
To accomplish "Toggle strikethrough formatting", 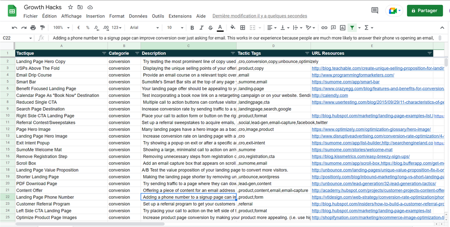I will point(210,28).
